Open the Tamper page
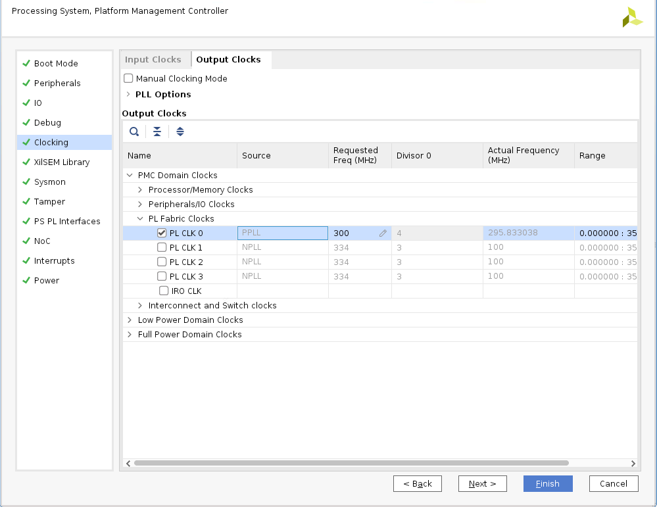Viewport: 657px width, 507px height. tap(49, 201)
